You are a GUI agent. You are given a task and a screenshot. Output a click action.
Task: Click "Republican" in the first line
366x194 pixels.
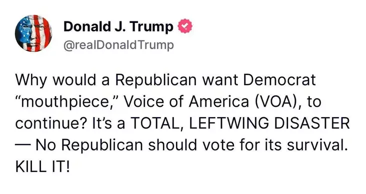point(155,80)
